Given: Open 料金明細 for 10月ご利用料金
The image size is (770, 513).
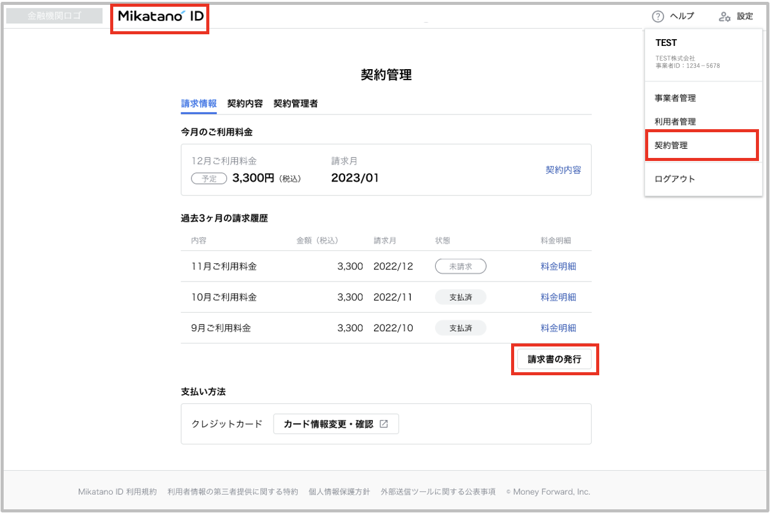Looking at the screenshot, I should pos(558,297).
